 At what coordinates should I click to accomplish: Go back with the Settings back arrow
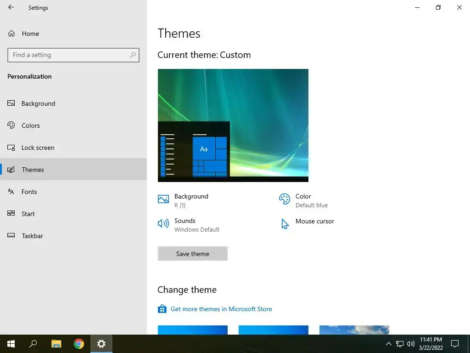[x=11, y=7]
